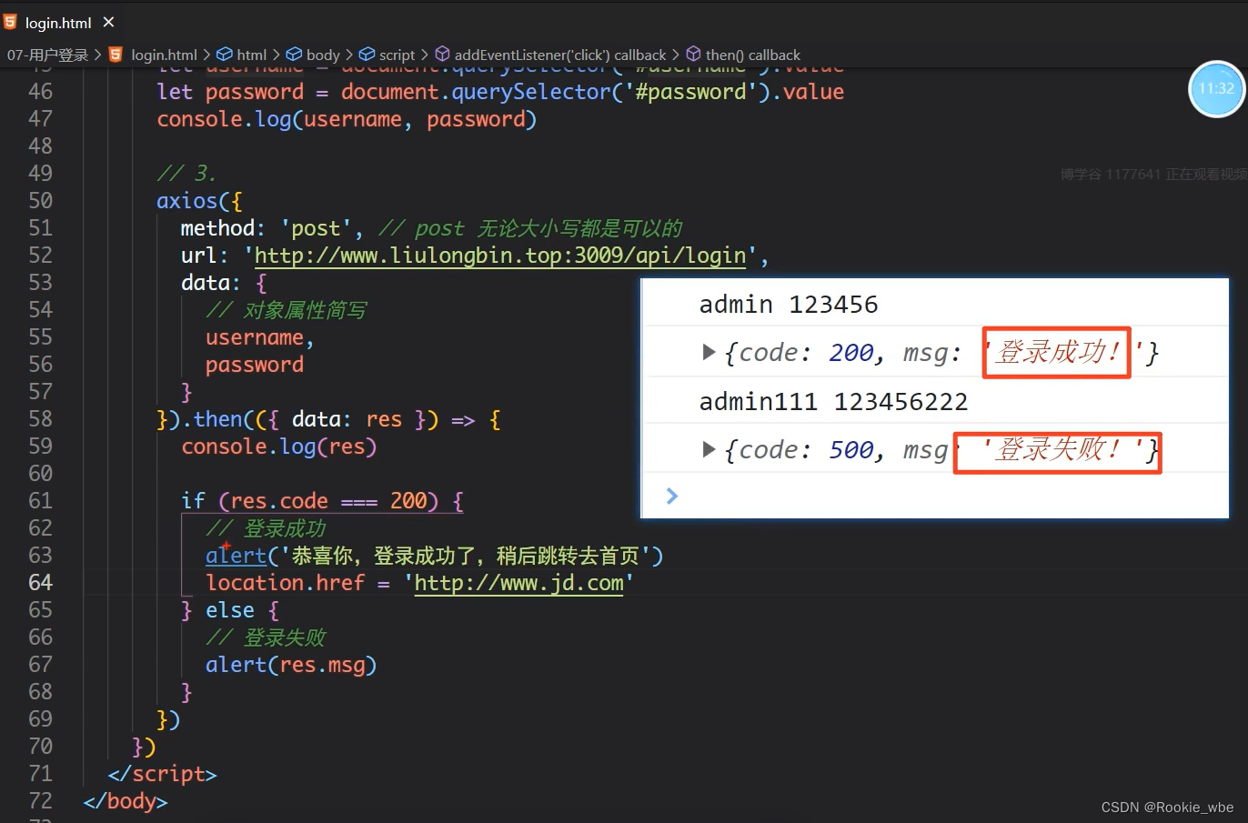Click the 登录成功 comment on line 62
The width and height of the screenshot is (1248, 823).
tap(266, 528)
